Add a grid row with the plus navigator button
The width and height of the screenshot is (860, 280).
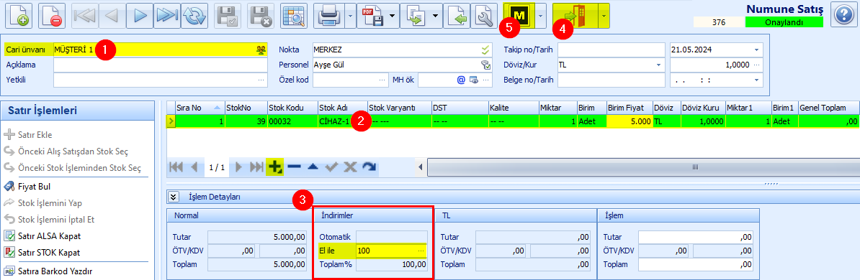point(274,167)
